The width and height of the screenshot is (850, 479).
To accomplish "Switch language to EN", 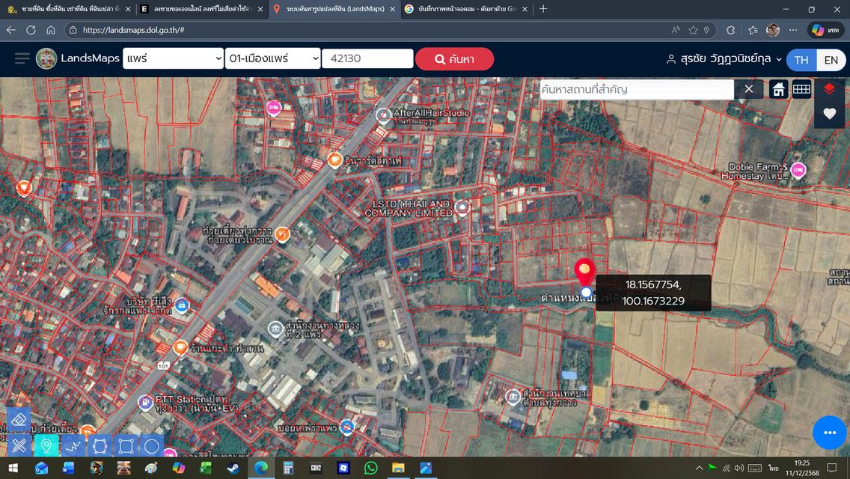I will click(831, 60).
